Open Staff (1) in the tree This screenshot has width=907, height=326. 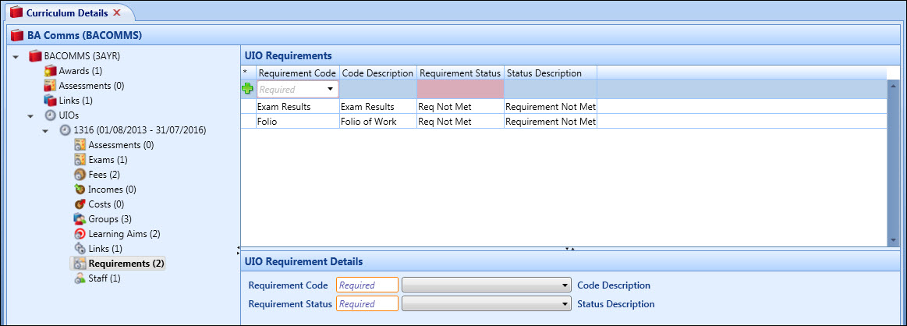(x=105, y=278)
